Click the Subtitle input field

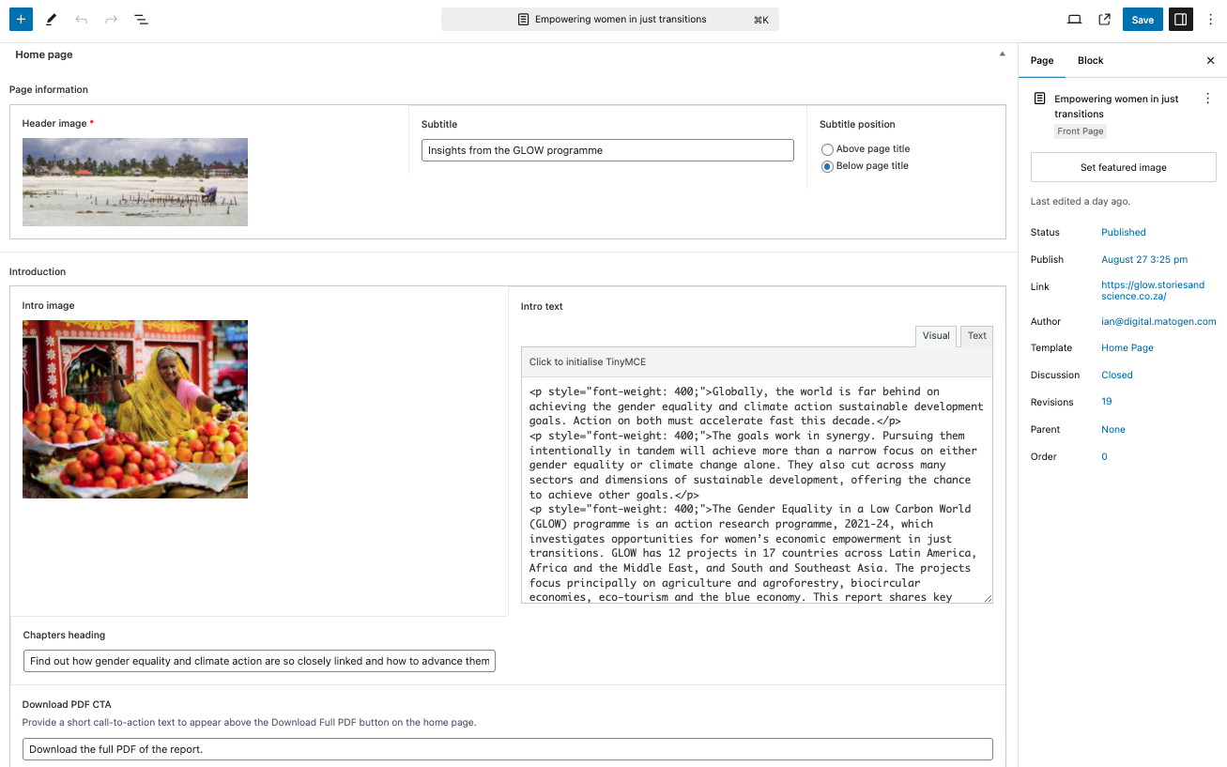(x=606, y=150)
